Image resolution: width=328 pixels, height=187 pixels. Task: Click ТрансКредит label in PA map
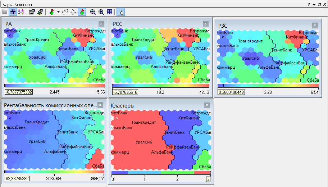[x=37, y=40]
